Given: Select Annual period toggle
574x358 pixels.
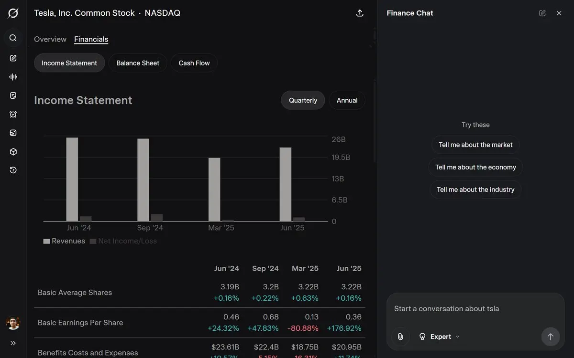Looking at the screenshot, I should (x=347, y=100).
